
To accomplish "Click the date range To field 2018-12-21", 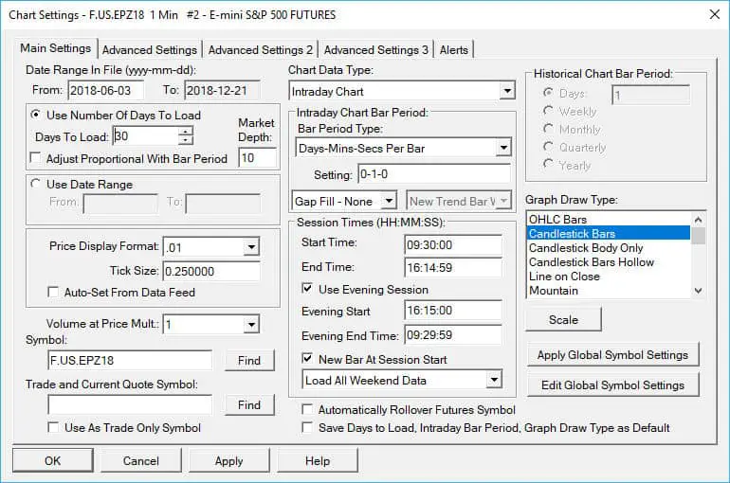I will 222,90.
